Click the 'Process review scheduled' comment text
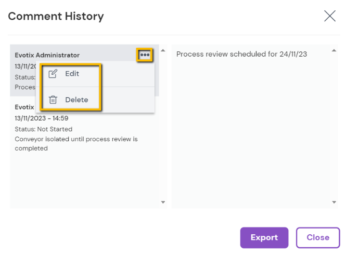Image resolution: width=346 pixels, height=255 pixels. point(241,54)
